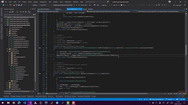Switch to the AccountController.cs tab
The width and height of the screenshot is (188, 105).
coord(43,9)
